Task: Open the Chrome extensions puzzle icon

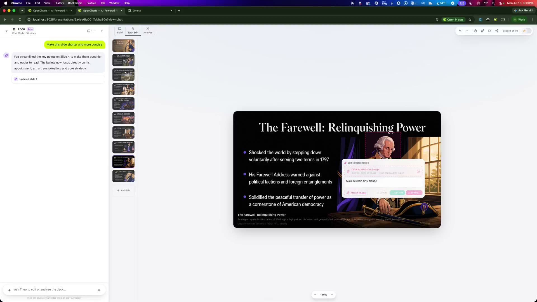Action: point(503,20)
